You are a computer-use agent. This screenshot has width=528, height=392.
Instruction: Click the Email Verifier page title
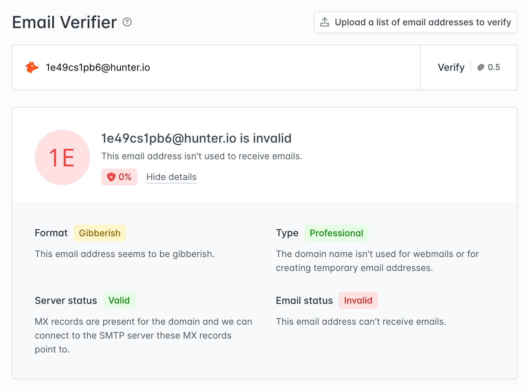(x=64, y=22)
